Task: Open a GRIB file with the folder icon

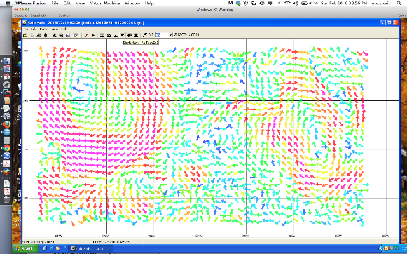Action: tap(25, 36)
